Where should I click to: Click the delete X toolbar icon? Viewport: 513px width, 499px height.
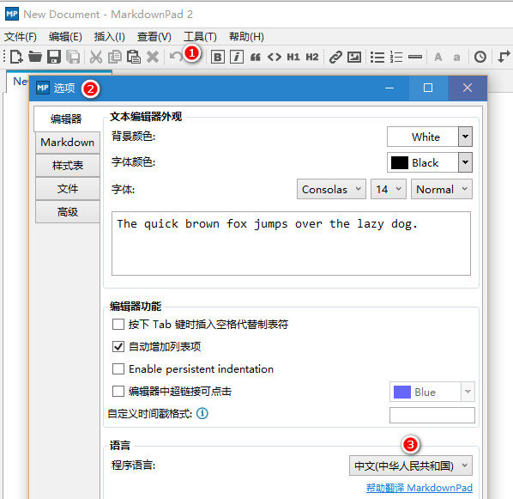153,57
